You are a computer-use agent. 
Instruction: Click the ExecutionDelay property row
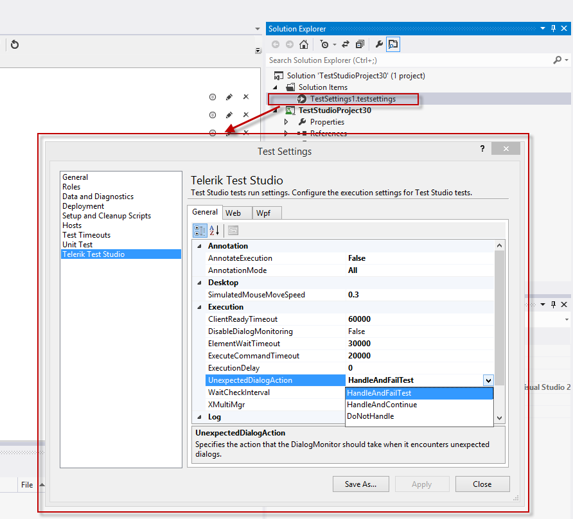point(349,368)
